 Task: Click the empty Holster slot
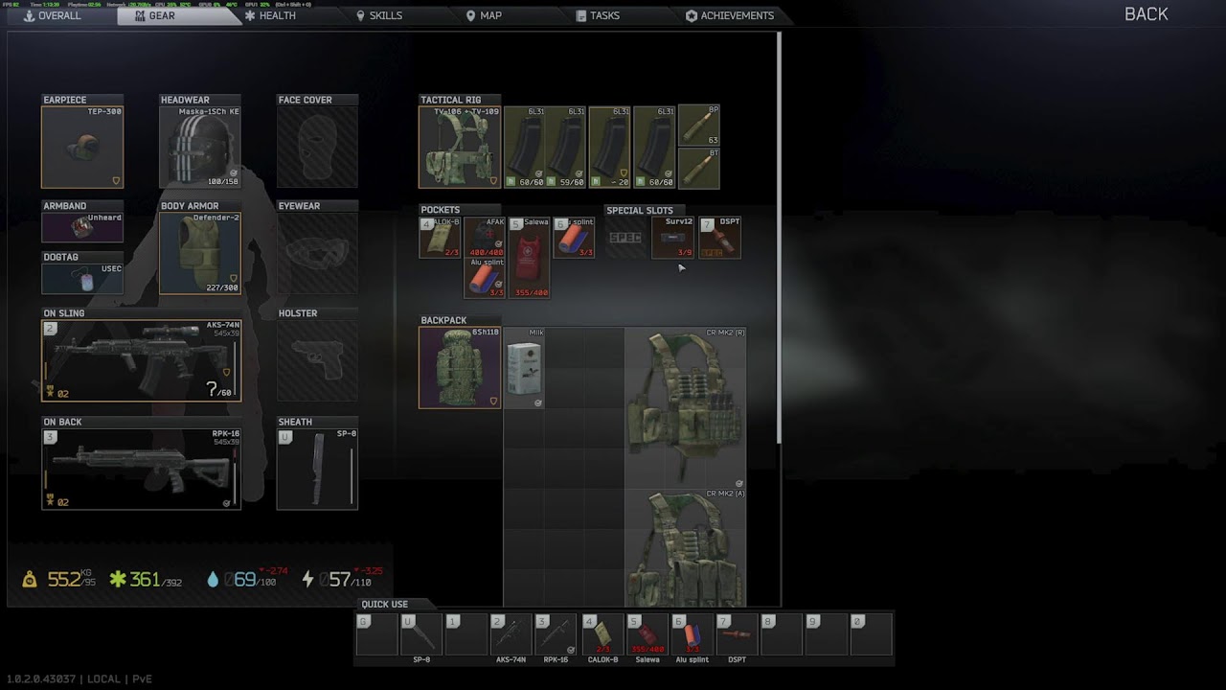(x=317, y=360)
